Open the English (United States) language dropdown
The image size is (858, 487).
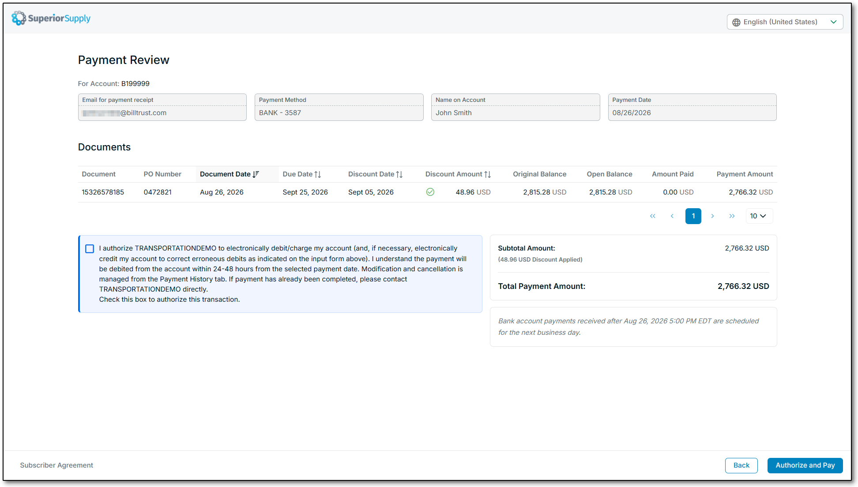(785, 22)
